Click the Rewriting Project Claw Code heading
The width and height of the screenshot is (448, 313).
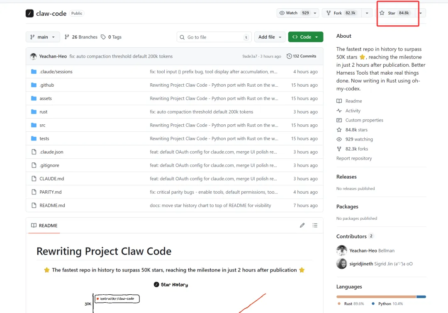[104, 251]
